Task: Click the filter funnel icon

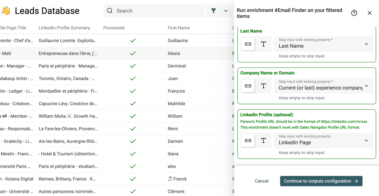Action: [214, 11]
